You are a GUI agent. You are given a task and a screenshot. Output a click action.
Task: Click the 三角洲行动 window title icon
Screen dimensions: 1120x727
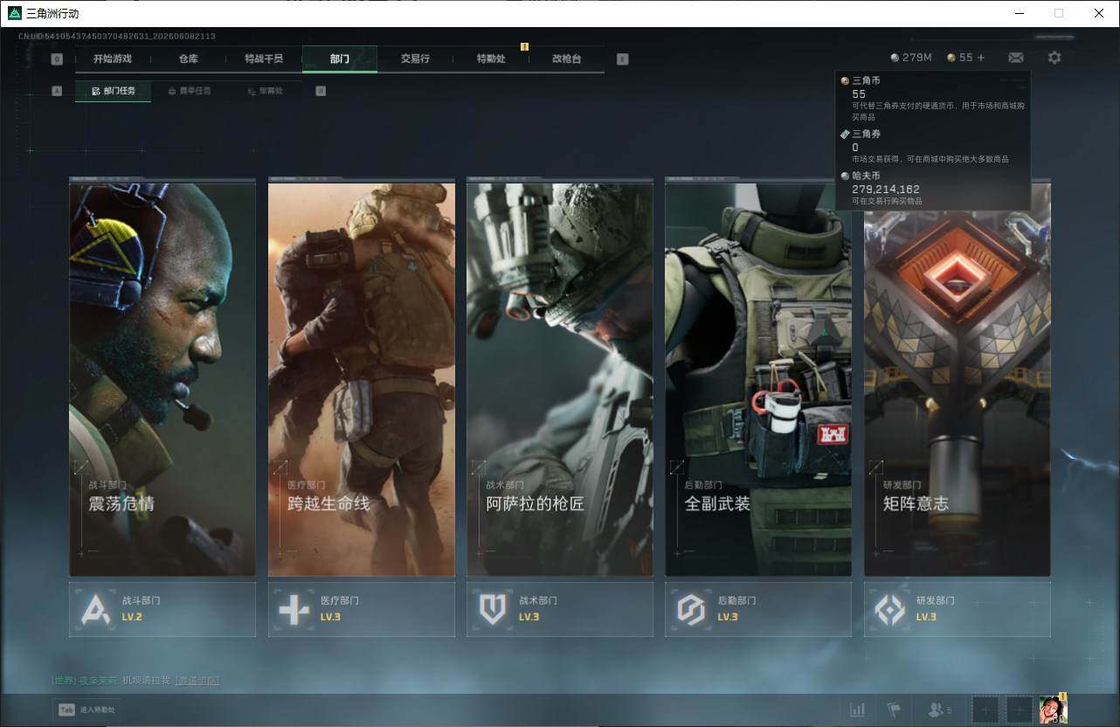(15, 13)
